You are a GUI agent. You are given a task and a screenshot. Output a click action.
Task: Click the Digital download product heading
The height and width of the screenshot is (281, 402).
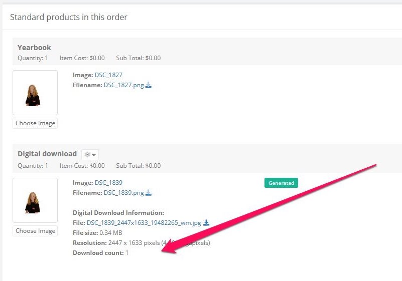pos(47,154)
